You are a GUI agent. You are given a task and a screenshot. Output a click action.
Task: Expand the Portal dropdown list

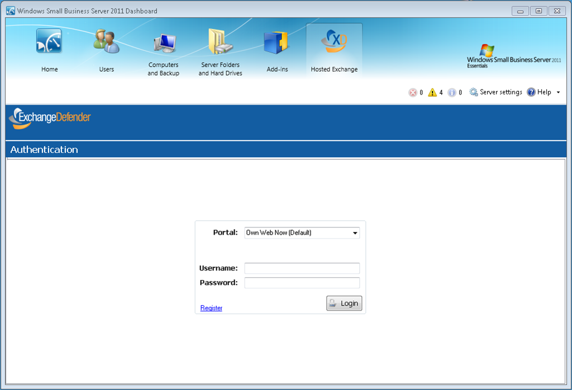(x=355, y=233)
